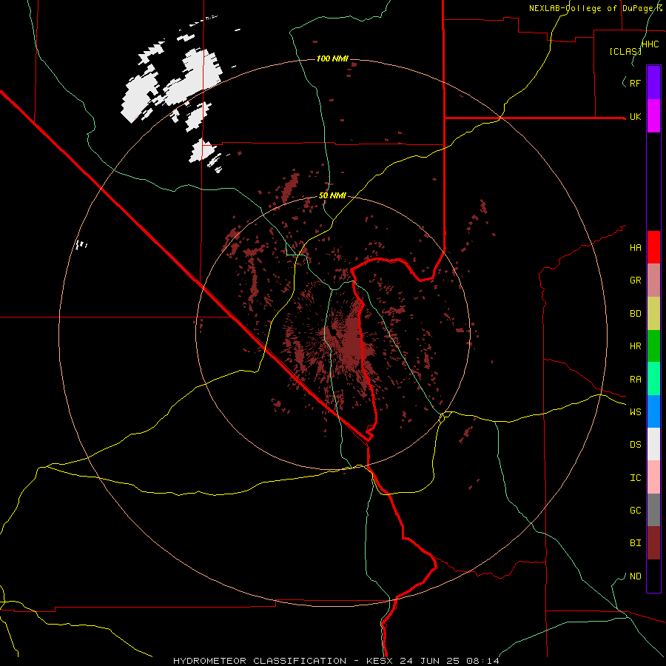666x666 pixels.
Task: Click the '24 JUN 25' date text
Action: coord(431,661)
